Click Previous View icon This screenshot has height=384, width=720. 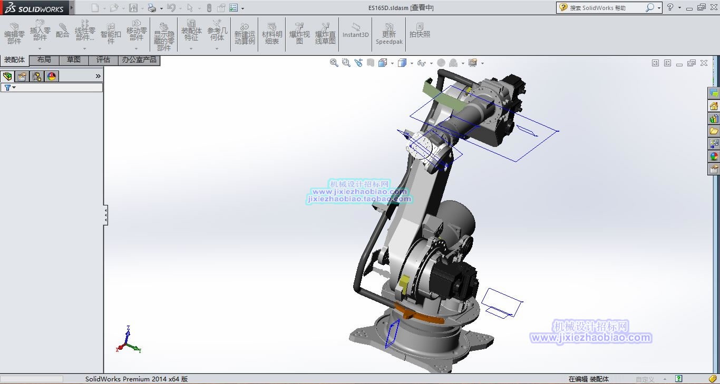[x=358, y=63]
